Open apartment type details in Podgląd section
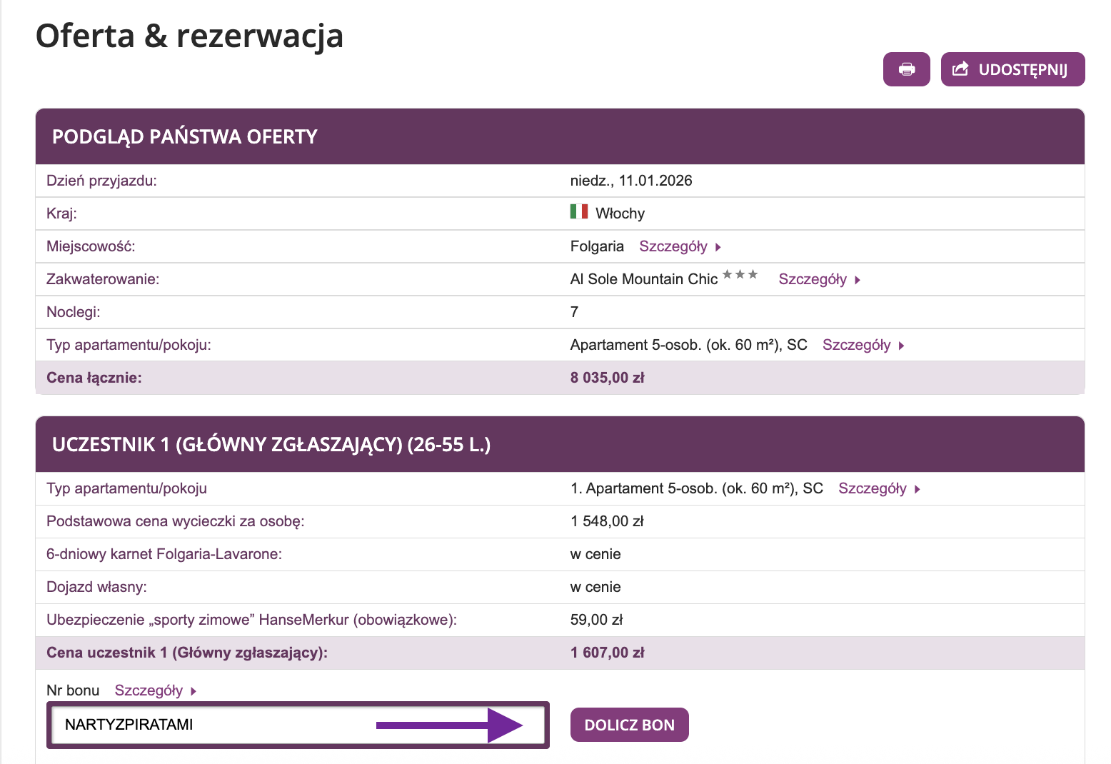Screen dimensions: 1111x764 [x=856, y=345]
